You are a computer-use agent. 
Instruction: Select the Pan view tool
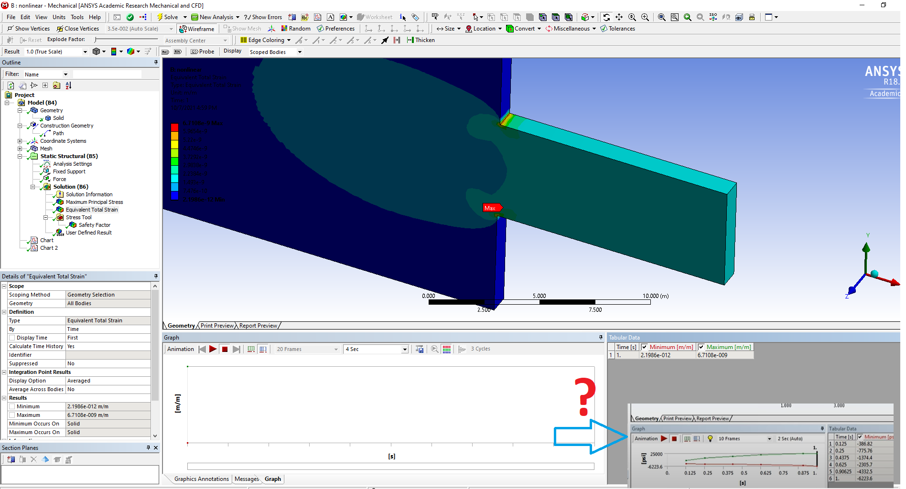(619, 17)
